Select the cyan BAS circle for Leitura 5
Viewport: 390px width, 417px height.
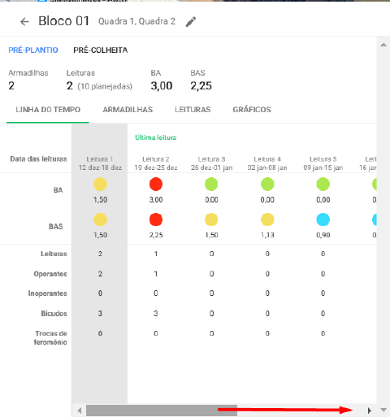point(323,219)
